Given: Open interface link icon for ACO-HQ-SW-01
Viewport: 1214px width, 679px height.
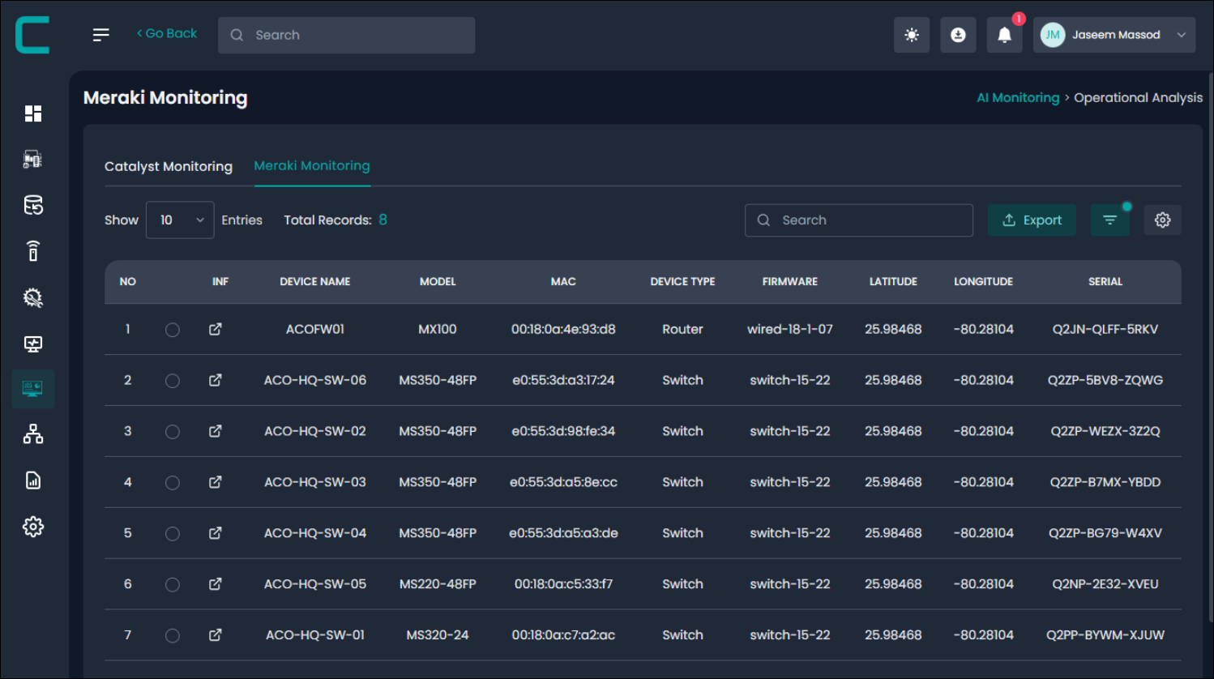Looking at the screenshot, I should (x=216, y=635).
